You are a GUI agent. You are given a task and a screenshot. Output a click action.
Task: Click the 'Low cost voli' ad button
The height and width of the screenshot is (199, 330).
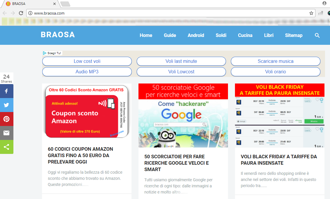point(87,61)
